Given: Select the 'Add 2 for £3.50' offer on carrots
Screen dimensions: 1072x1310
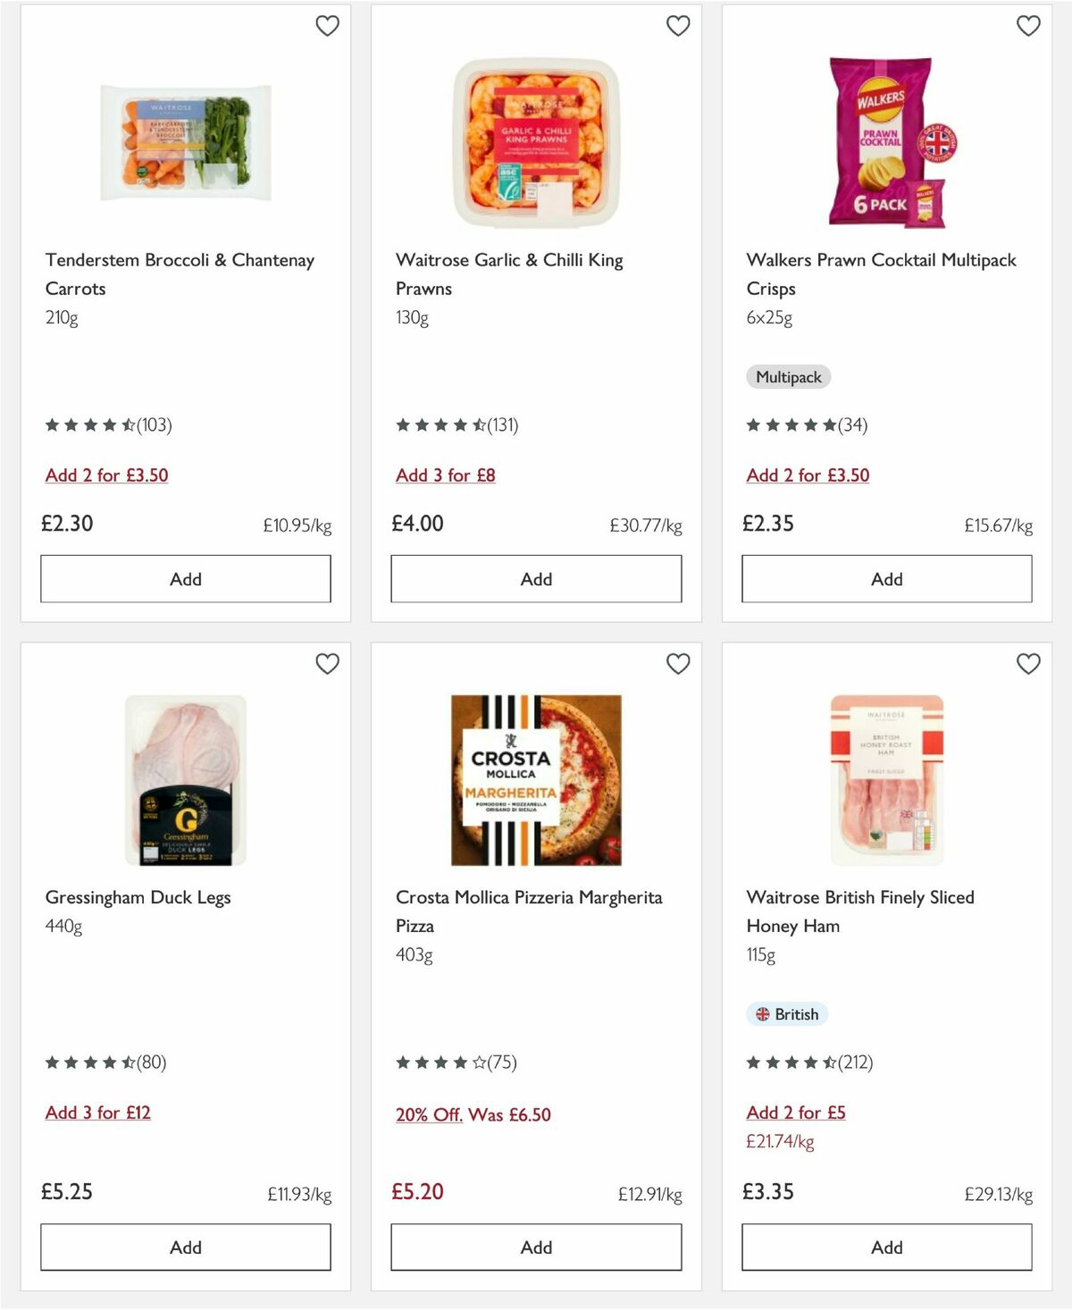Looking at the screenshot, I should tap(106, 475).
